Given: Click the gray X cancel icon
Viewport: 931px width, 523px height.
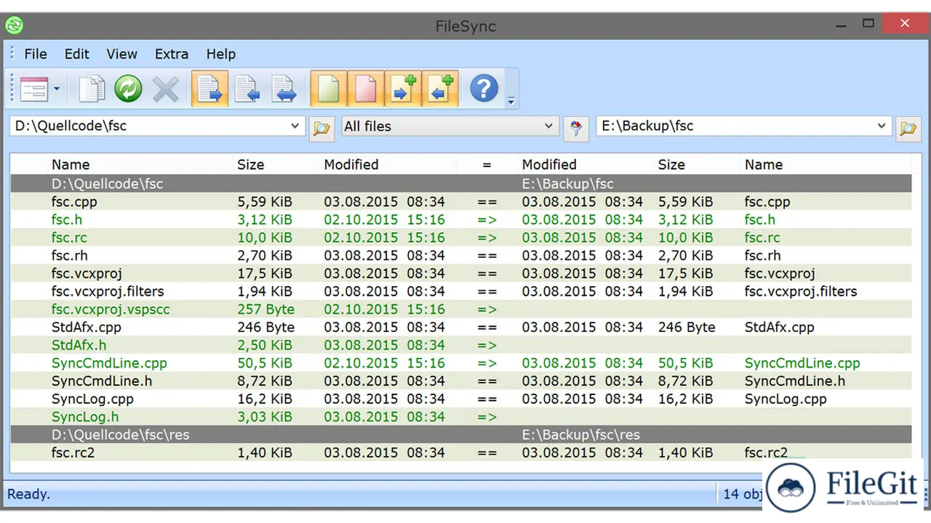Looking at the screenshot, I should (x=166, y=89).
